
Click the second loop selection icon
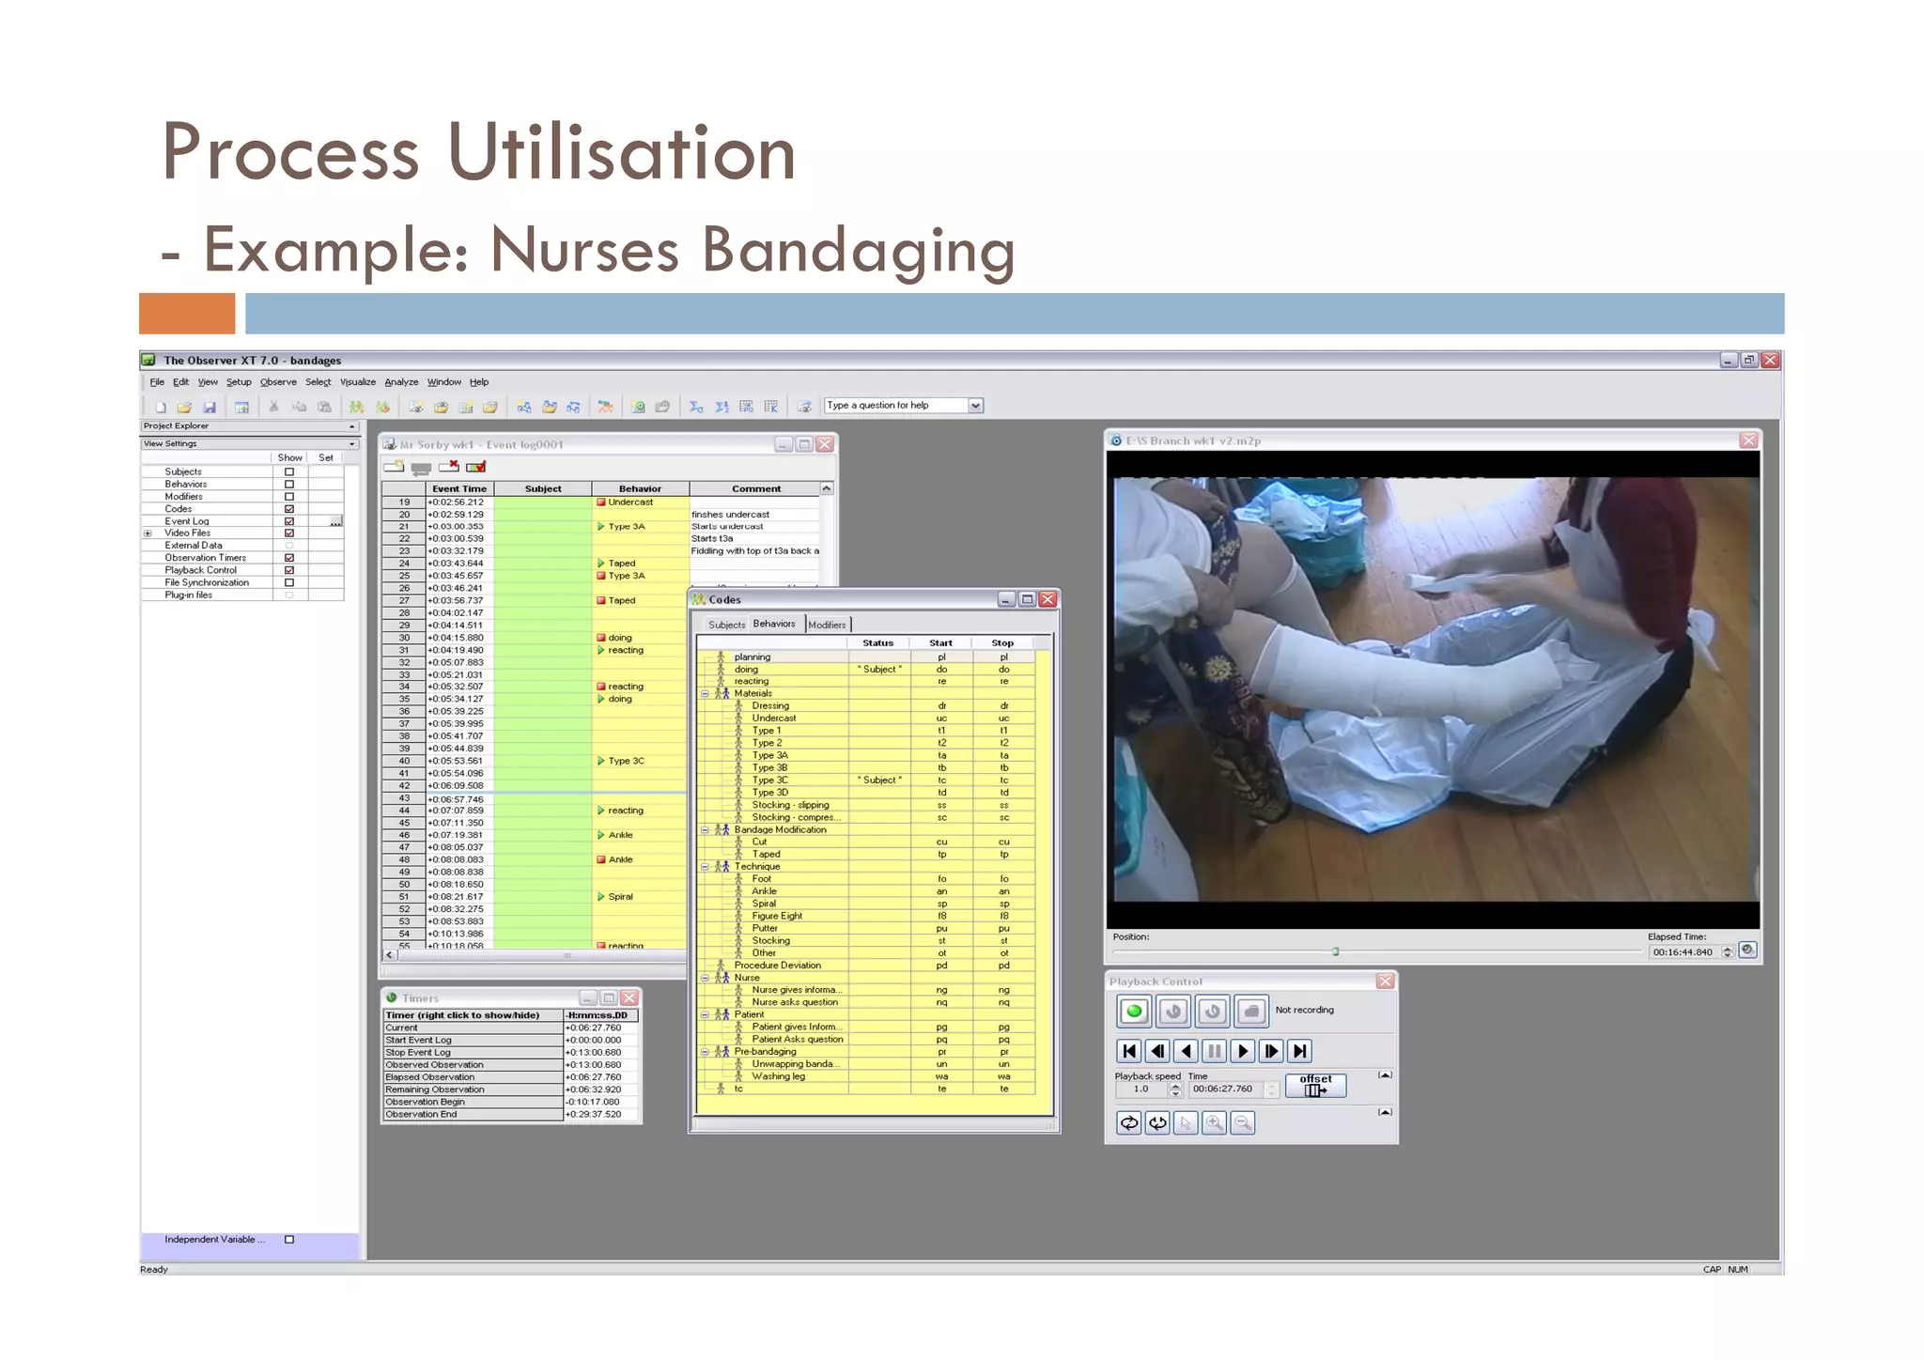pyautogui.click(x=1157, y=1122)
